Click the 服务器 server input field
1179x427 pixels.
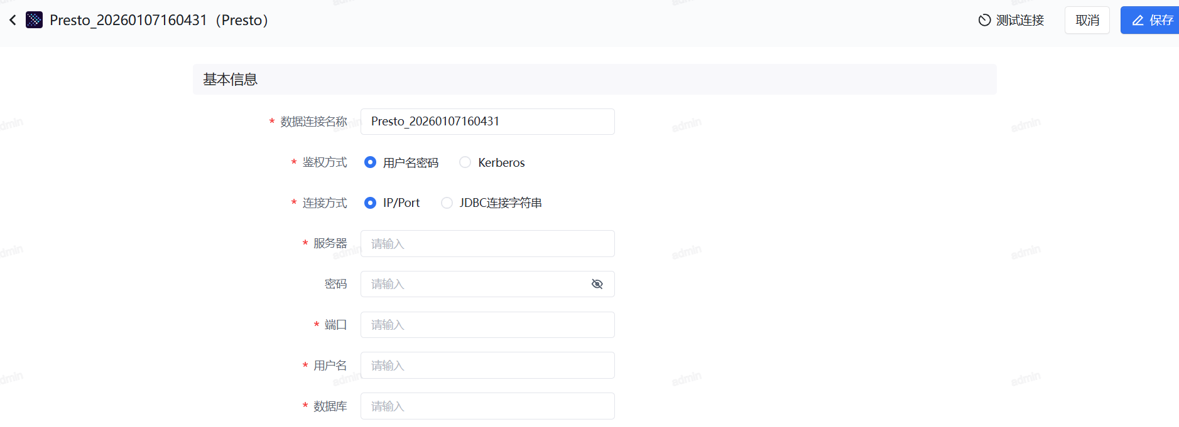click(x=487, y=243)
